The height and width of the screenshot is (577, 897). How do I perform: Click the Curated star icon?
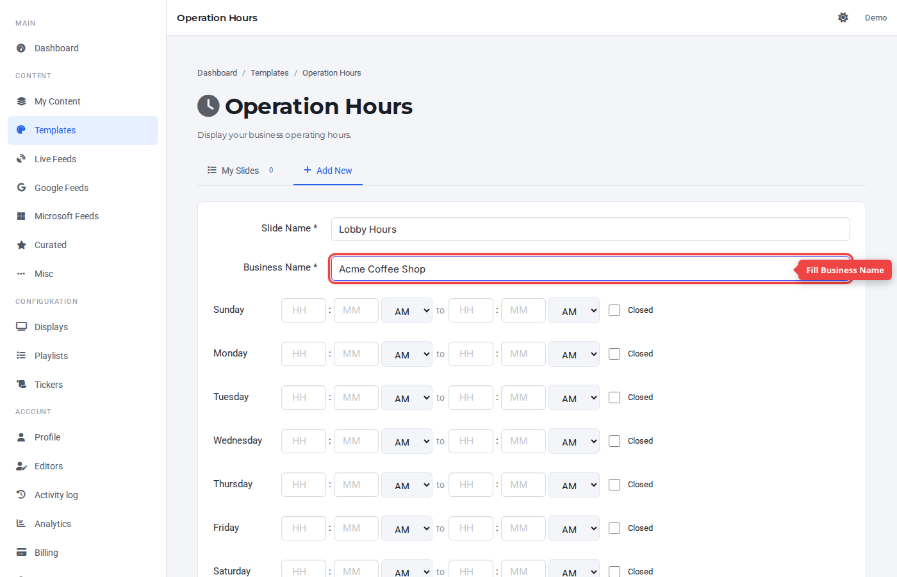coord(21,245)
